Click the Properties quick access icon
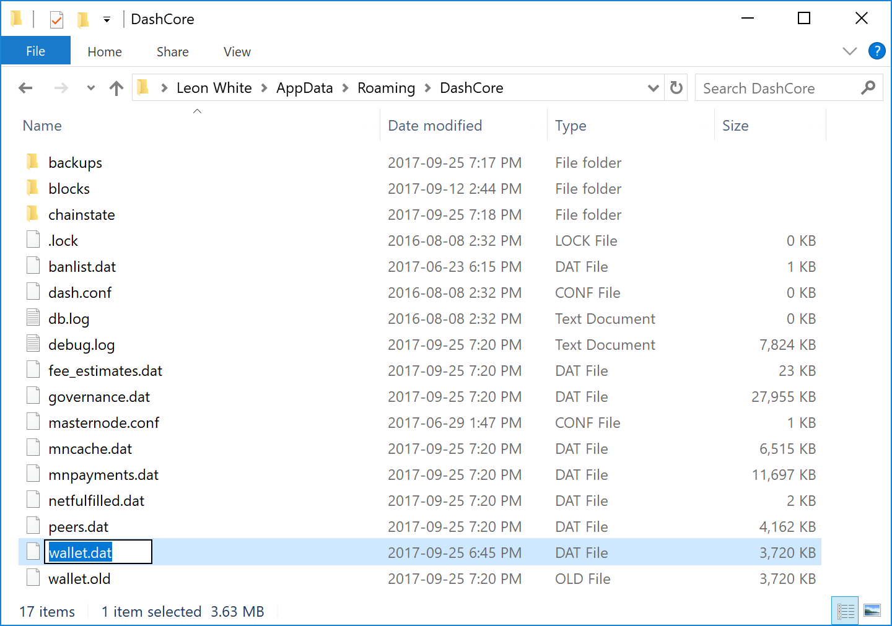The width and height of the screenshot is (892, 626). [56, 20]
